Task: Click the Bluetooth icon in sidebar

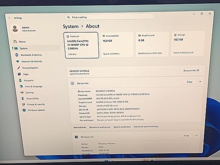Action: pyautogui.click(x=17, y=55)
